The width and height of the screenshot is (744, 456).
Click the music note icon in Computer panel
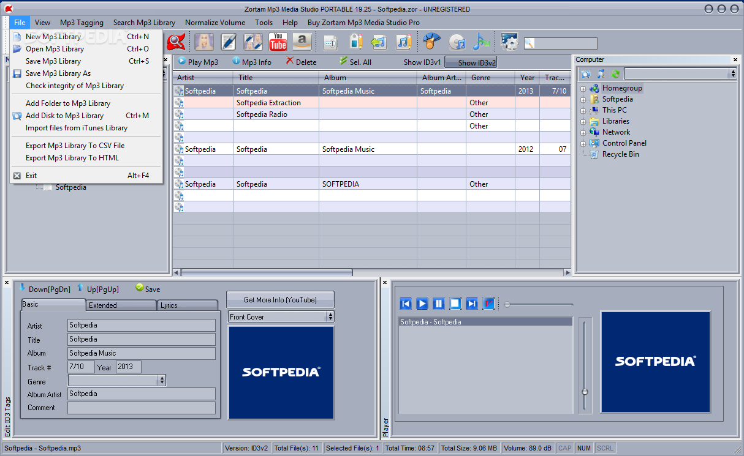pyautogui.click(x=601, y=73)
